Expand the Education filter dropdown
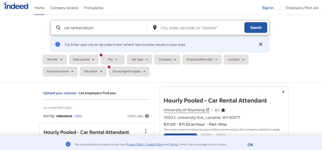Image resolution: width=322 pixels, height=150 pixels. 93,71
